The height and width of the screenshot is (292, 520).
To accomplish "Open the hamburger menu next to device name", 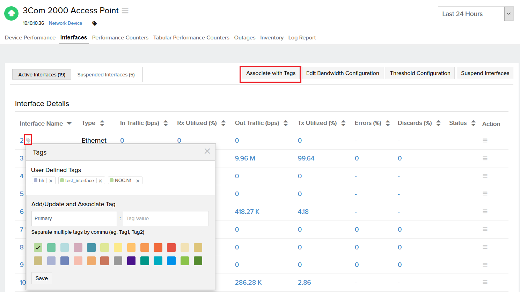I will (x=125, y=11).
